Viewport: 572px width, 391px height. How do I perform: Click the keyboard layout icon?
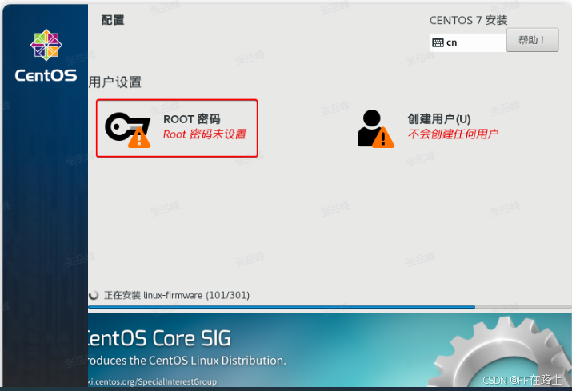[438, 42]
